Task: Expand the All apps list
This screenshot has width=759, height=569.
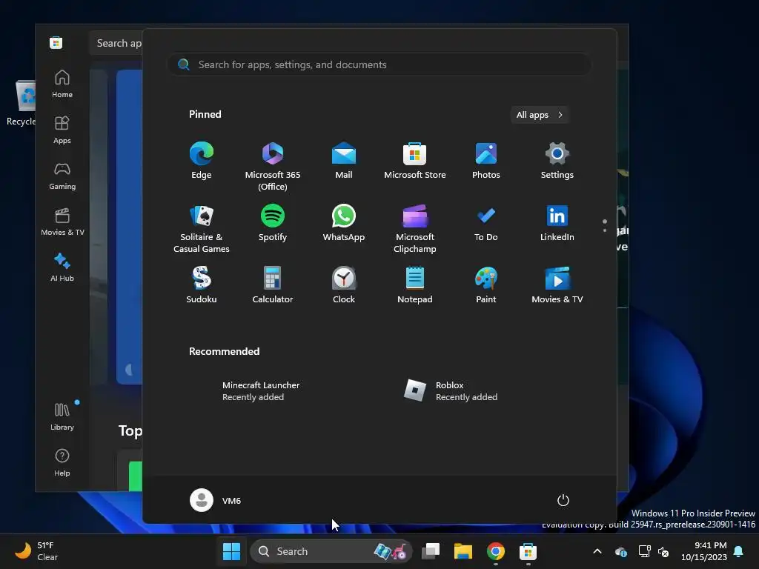Action: click(x=540, y=115)
